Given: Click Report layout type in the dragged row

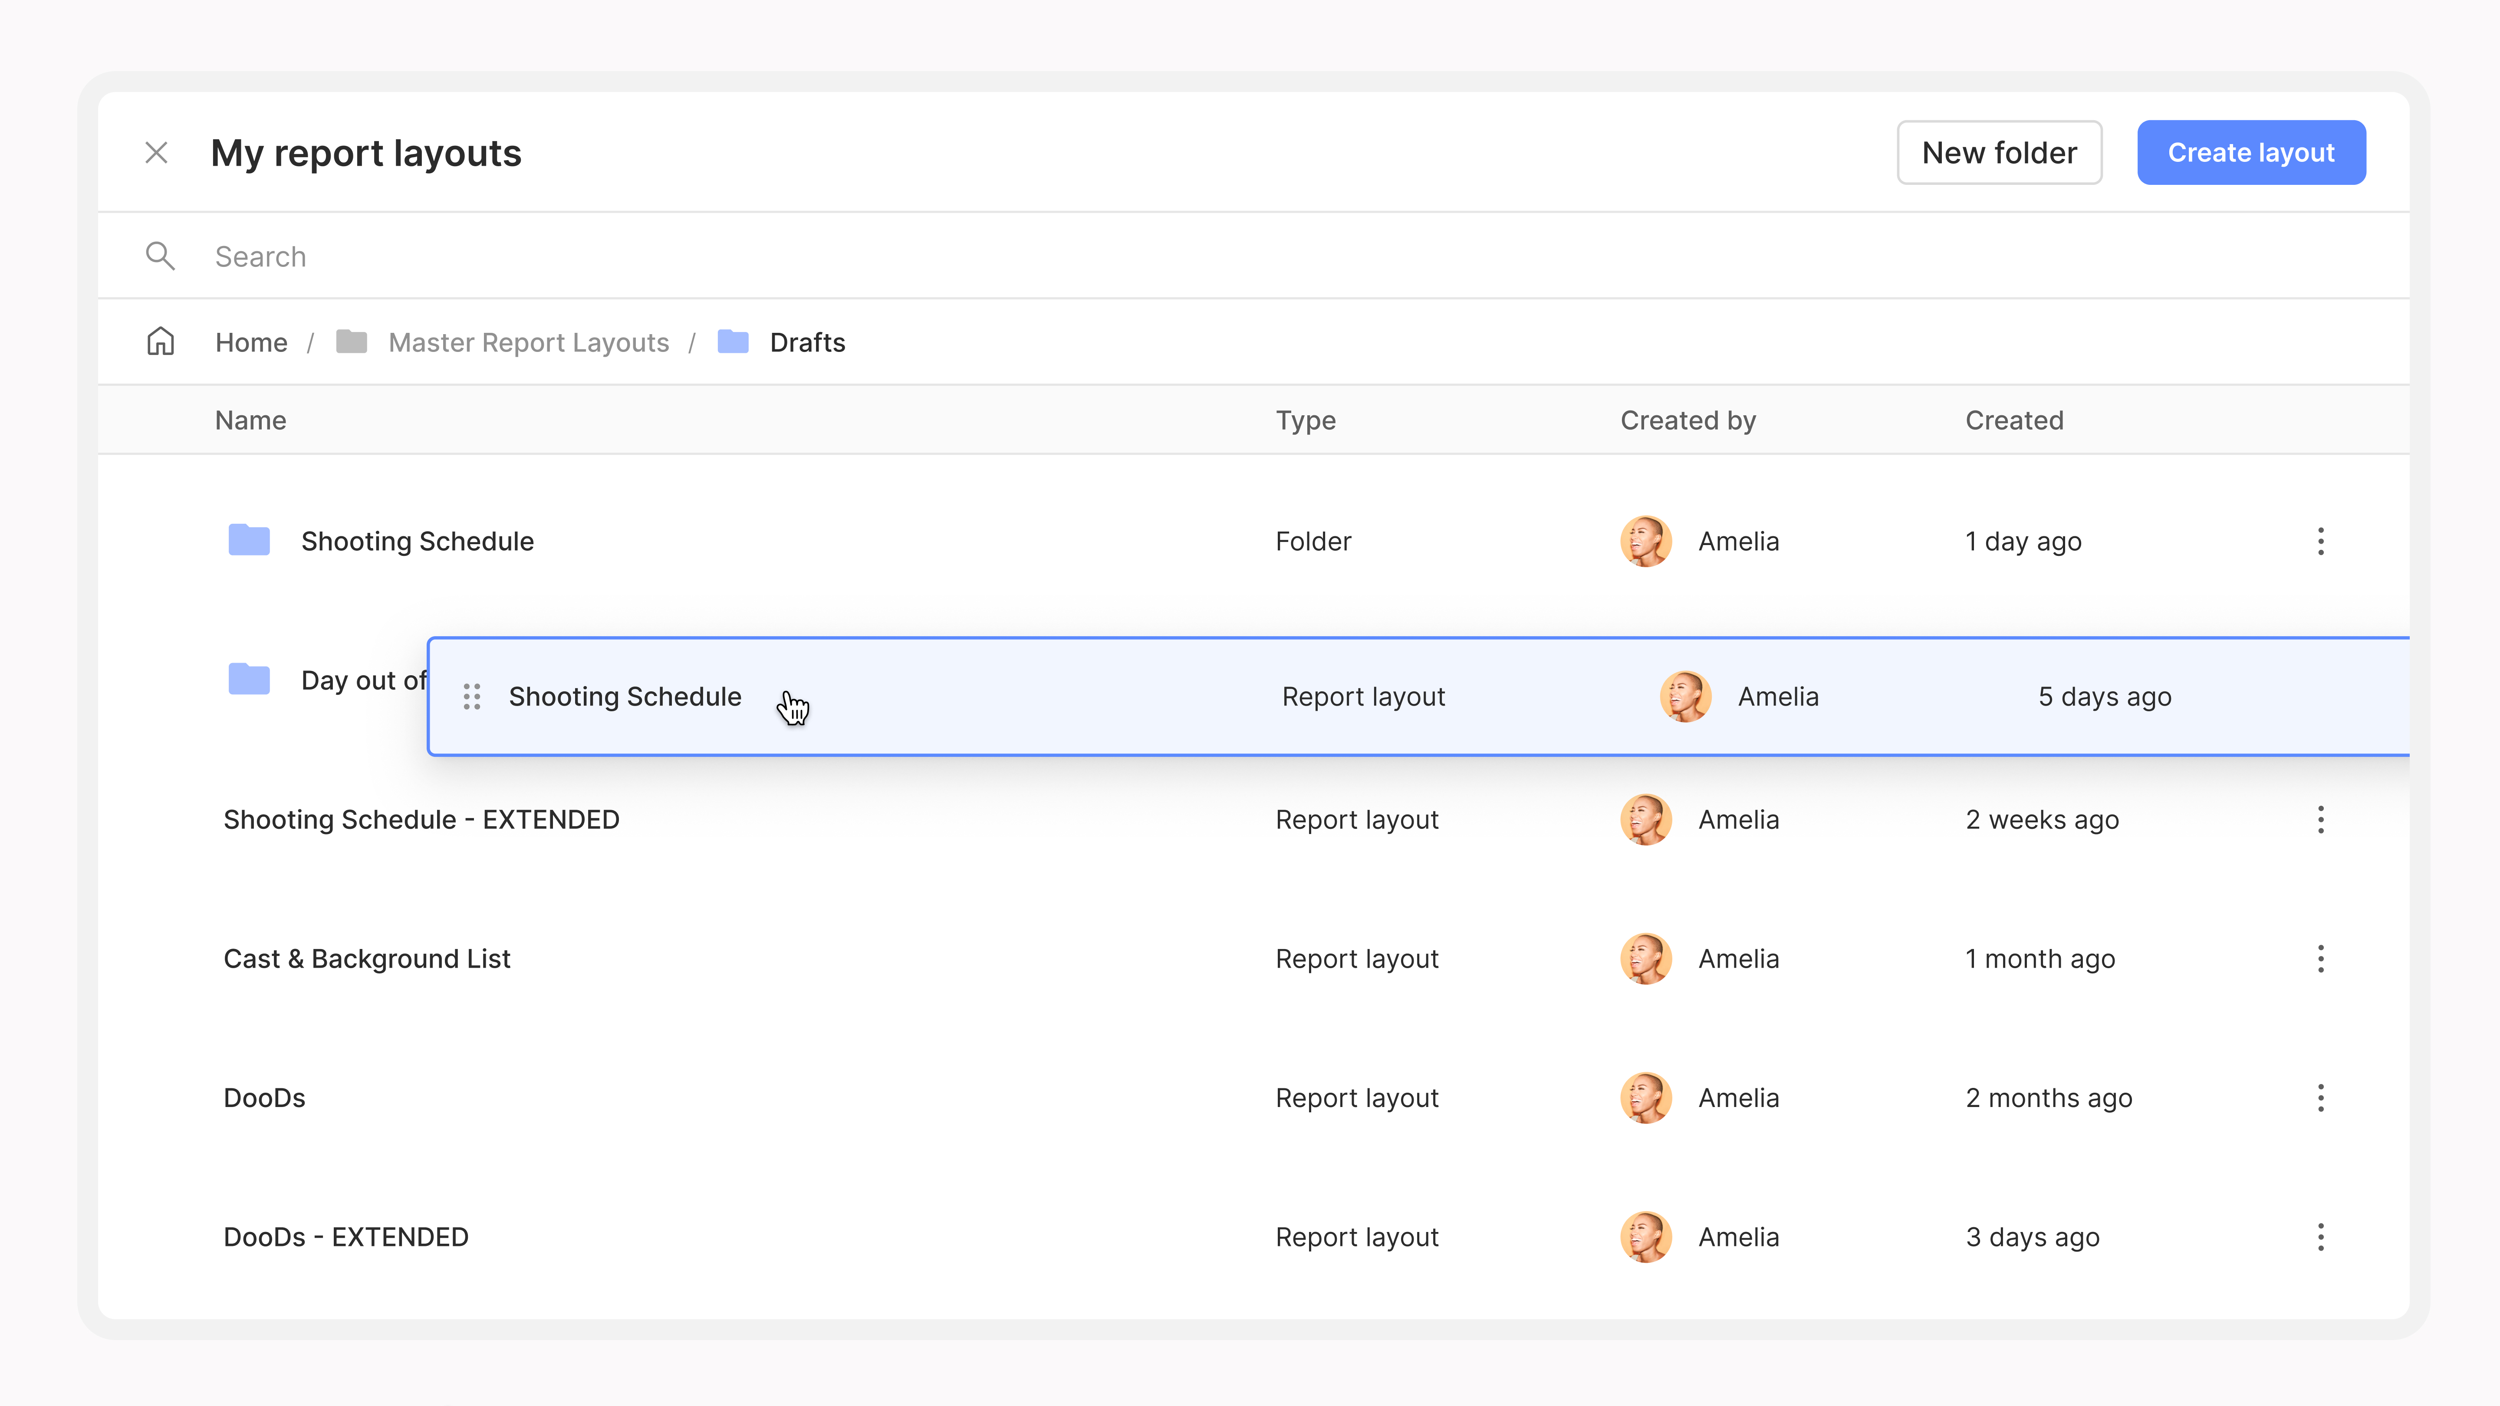Looking at the screenshot, I should pyautogui.click(x=1364, y=696).
